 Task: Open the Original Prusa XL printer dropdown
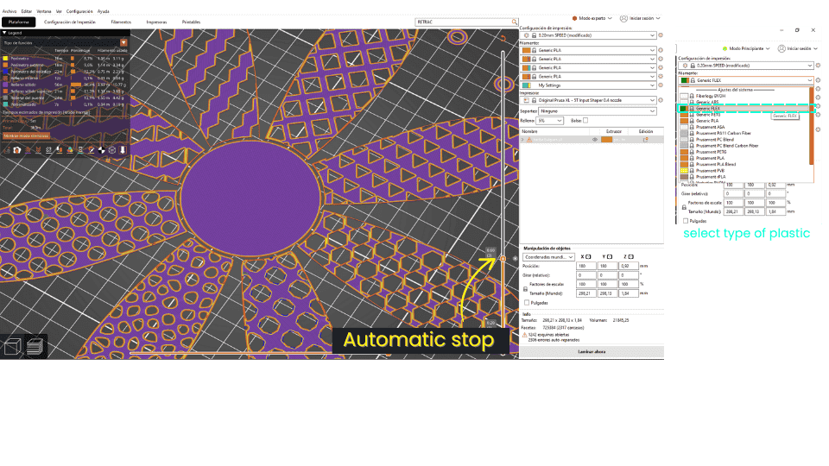point(592,100)
